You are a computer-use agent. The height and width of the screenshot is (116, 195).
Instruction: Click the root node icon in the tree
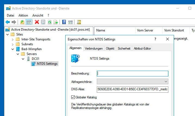pos(8,30)
